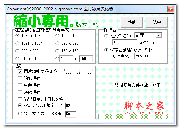The image size is (180, 129).
Task: Open the 帮助 help button
Action: 132,22
